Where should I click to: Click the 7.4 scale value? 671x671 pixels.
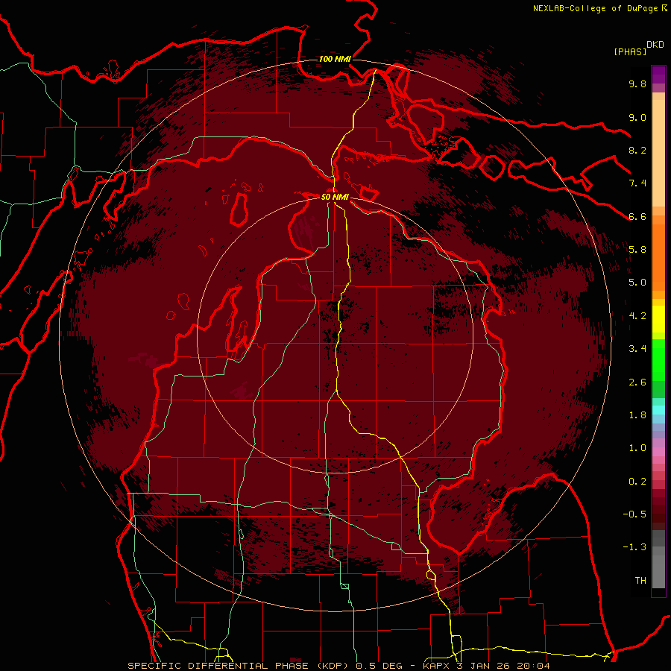[637, 183]
